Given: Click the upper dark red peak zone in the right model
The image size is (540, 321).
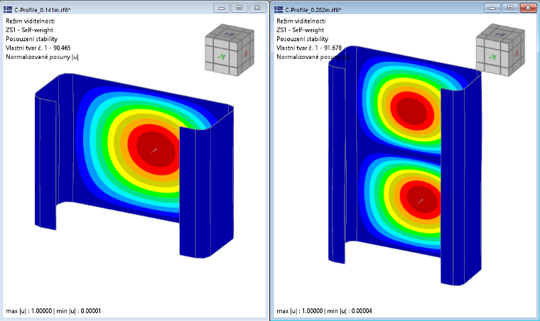Looking at the screenshot, I should tap(413, 111).
